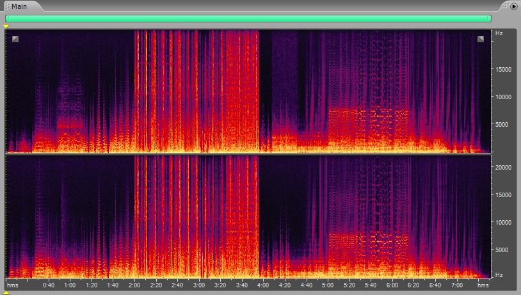This screenshot has height=295, width=521.
Task: Click the 20000 Hz mark on the lower frequency scale
Action: [x=502, y=167]
